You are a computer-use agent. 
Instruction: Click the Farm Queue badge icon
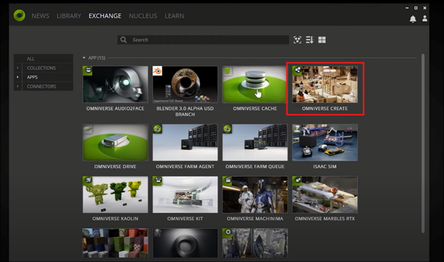227,129
